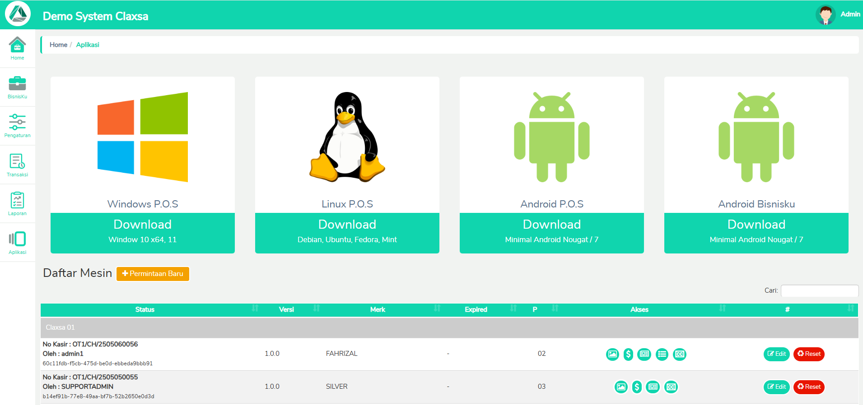Click the machine ID starting with b14ef91b
Screen dimensions: 863x405
(98, 396)
